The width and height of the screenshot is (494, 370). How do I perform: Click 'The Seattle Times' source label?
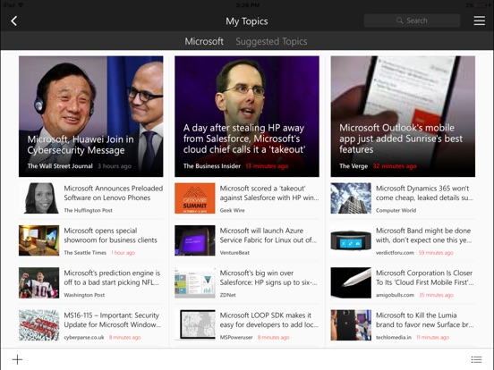85,253
